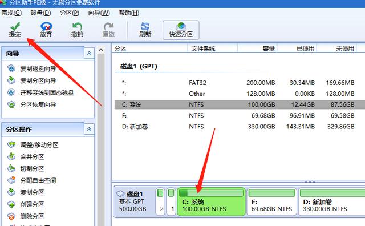Choose 合并分区 operation
This screenshot has height=226, width=365.
tap(32, 156)
